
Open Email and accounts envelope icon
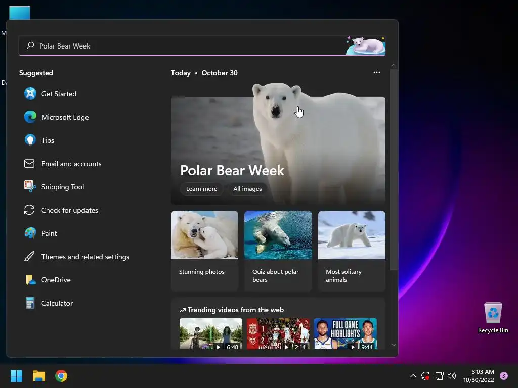point(29,164)
